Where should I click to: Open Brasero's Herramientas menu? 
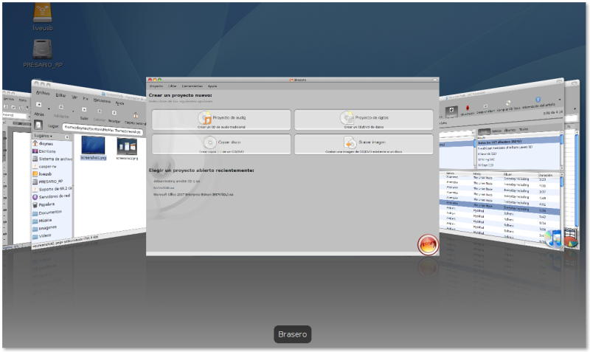192,86
